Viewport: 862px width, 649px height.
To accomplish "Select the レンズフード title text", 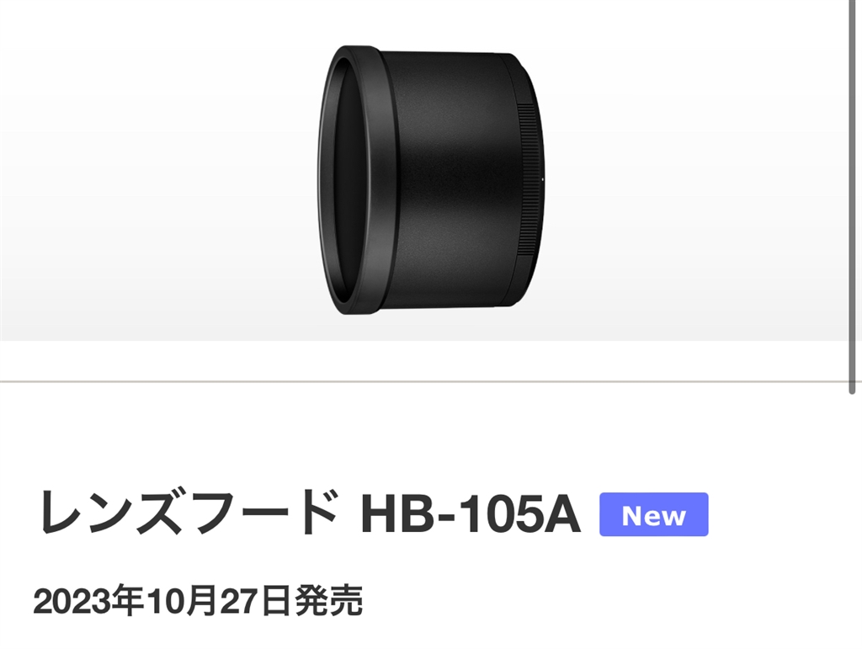I will click(188, 513).
